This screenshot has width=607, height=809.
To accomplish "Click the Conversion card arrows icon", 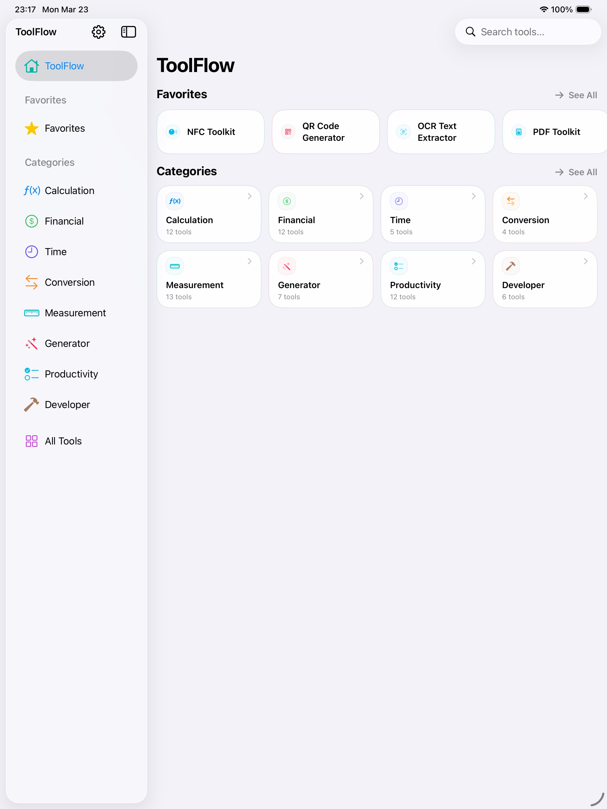I will [x=511, y=201].
